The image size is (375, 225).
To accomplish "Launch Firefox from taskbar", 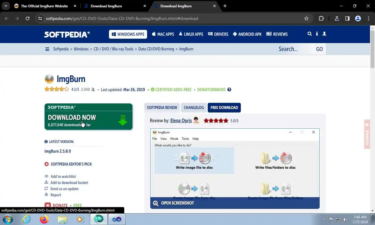I will pos(44,219).
